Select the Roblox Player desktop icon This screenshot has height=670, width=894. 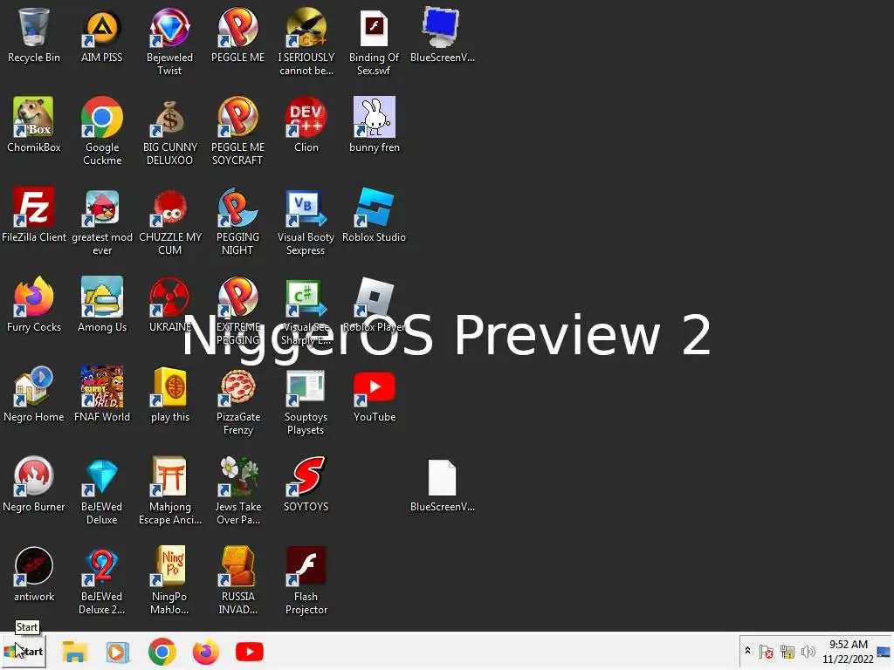click(374, 304)
